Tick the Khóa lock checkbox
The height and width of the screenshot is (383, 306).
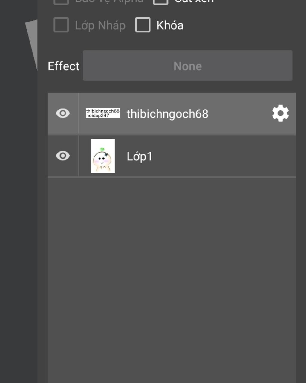pyautogui.click(x=143, y=25)
